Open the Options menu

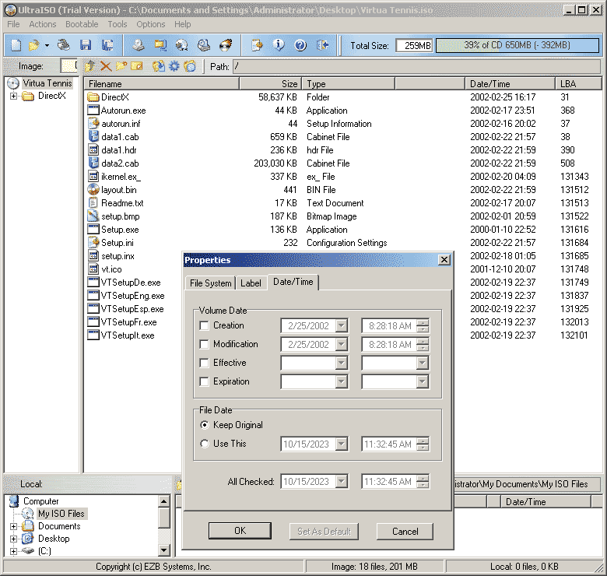tap(151, 24)
